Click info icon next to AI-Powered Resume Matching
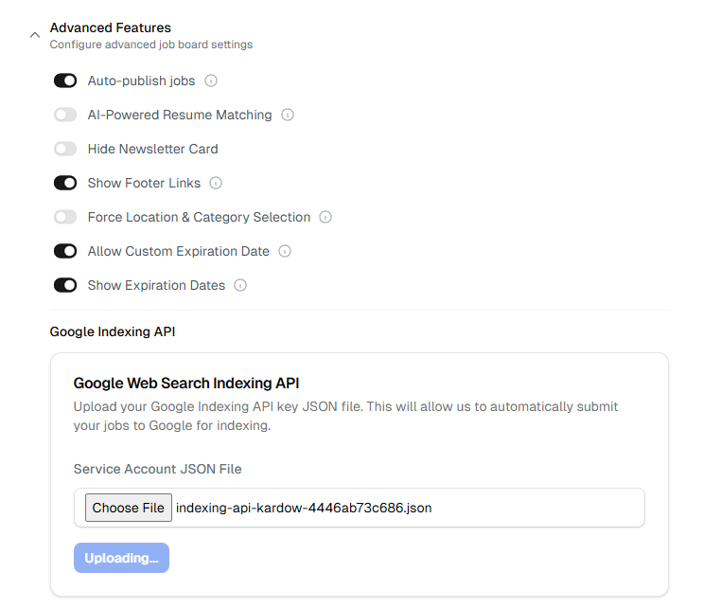703x608 pixels. point(288,115)
